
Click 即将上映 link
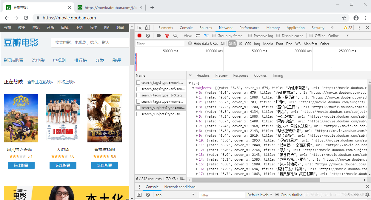(x=66, y=82)
